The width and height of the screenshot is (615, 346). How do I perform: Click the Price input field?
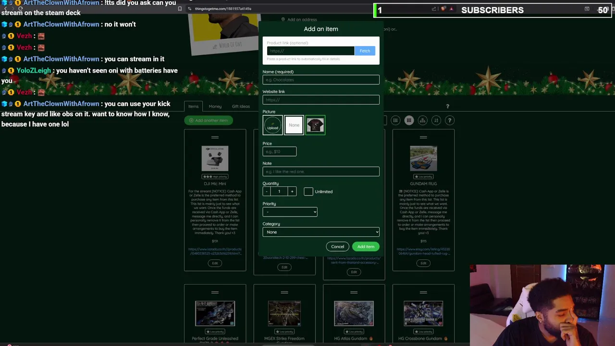pos(280,152)
